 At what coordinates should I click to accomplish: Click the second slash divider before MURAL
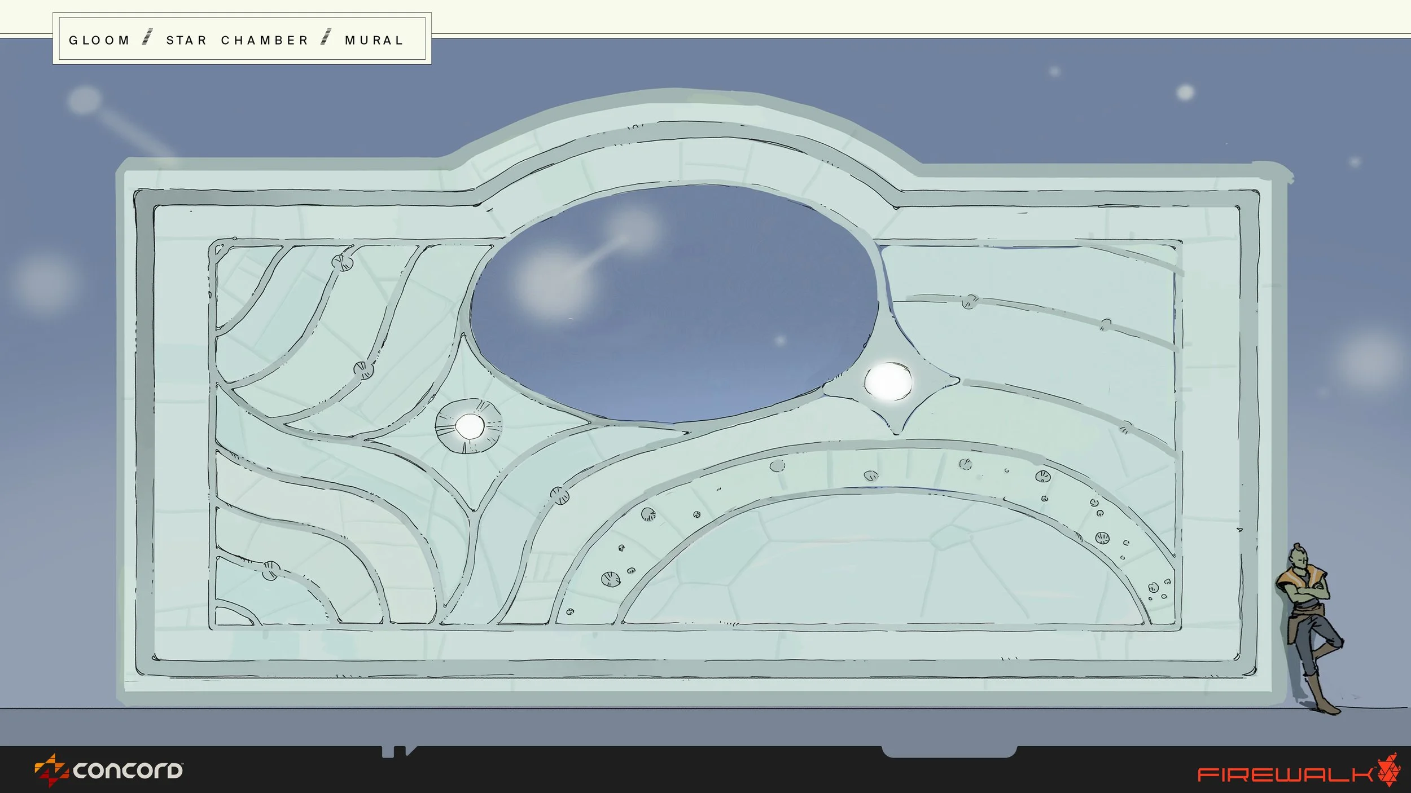(x=326, y=37)
